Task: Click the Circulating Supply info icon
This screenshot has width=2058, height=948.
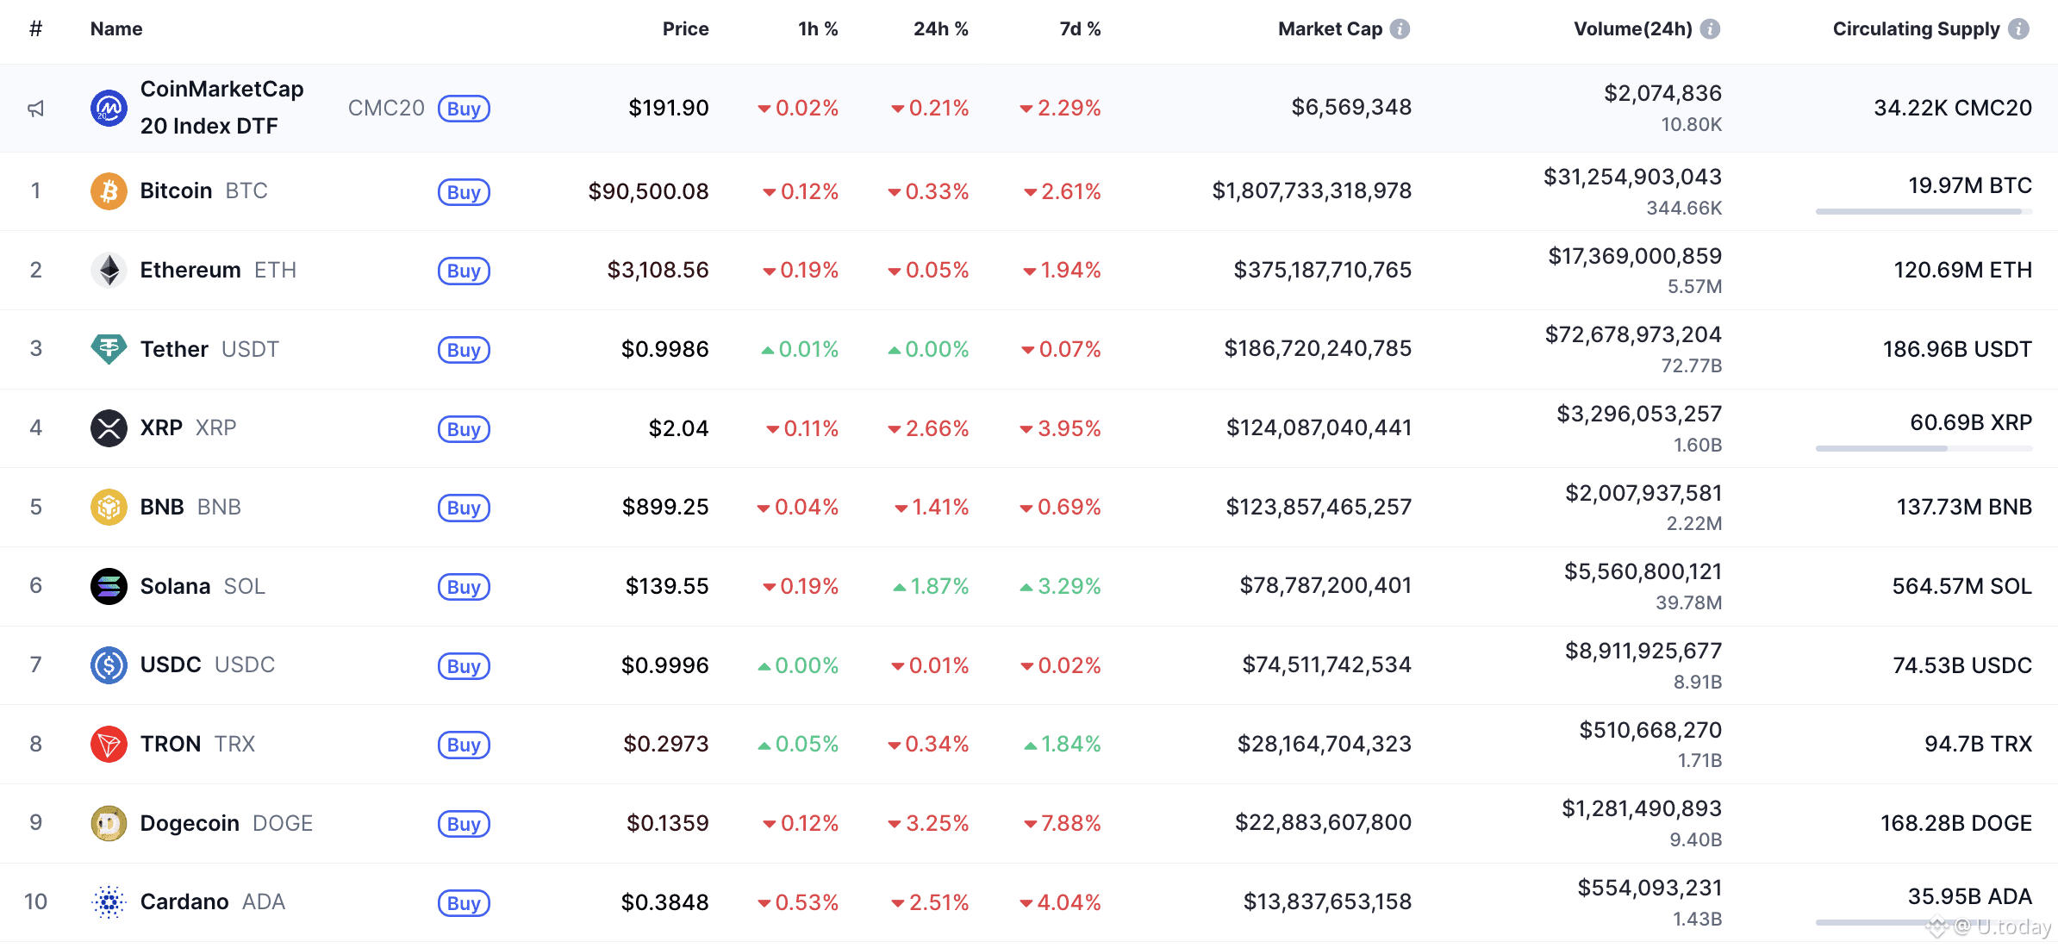Action: coord(2018,29)
